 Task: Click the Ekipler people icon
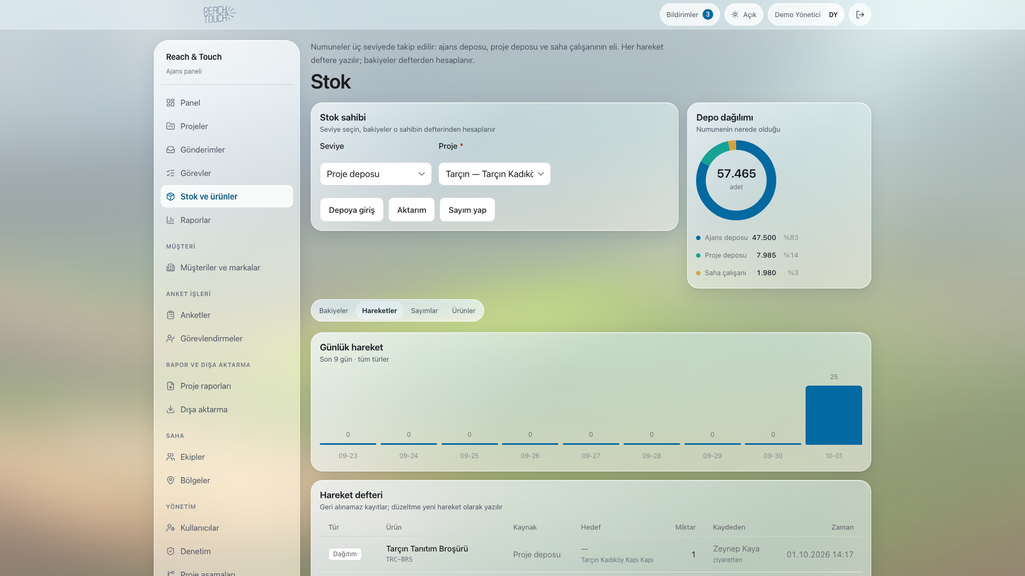[170, 457]
